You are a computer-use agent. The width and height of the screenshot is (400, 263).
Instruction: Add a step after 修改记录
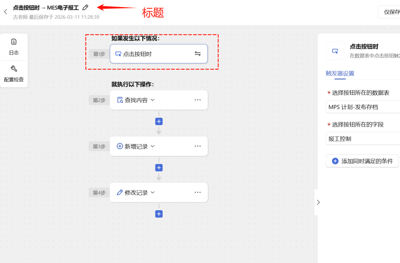coord(159,214)
